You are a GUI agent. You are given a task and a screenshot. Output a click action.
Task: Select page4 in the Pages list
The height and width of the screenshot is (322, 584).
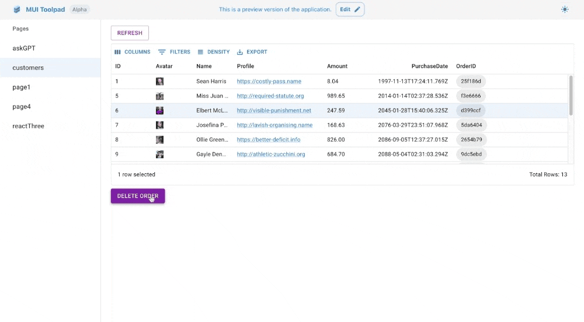22,107
